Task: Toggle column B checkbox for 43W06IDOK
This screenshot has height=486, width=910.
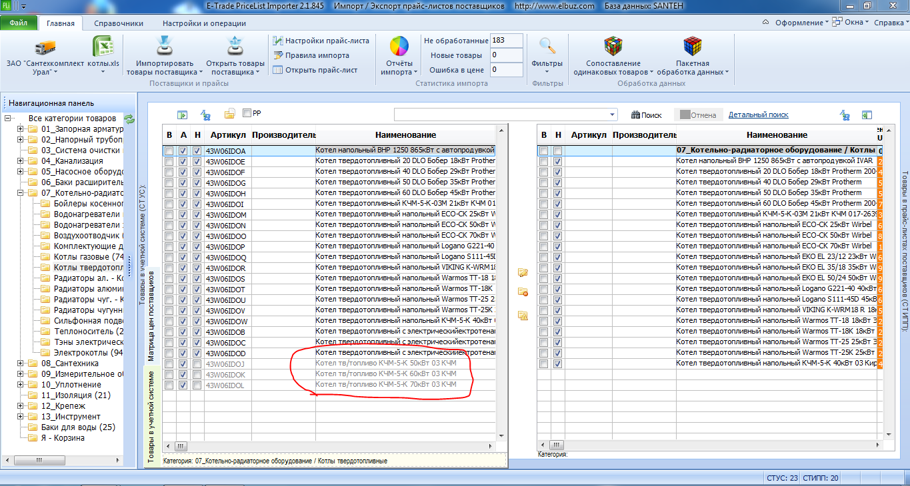Action: coord(169,375)
